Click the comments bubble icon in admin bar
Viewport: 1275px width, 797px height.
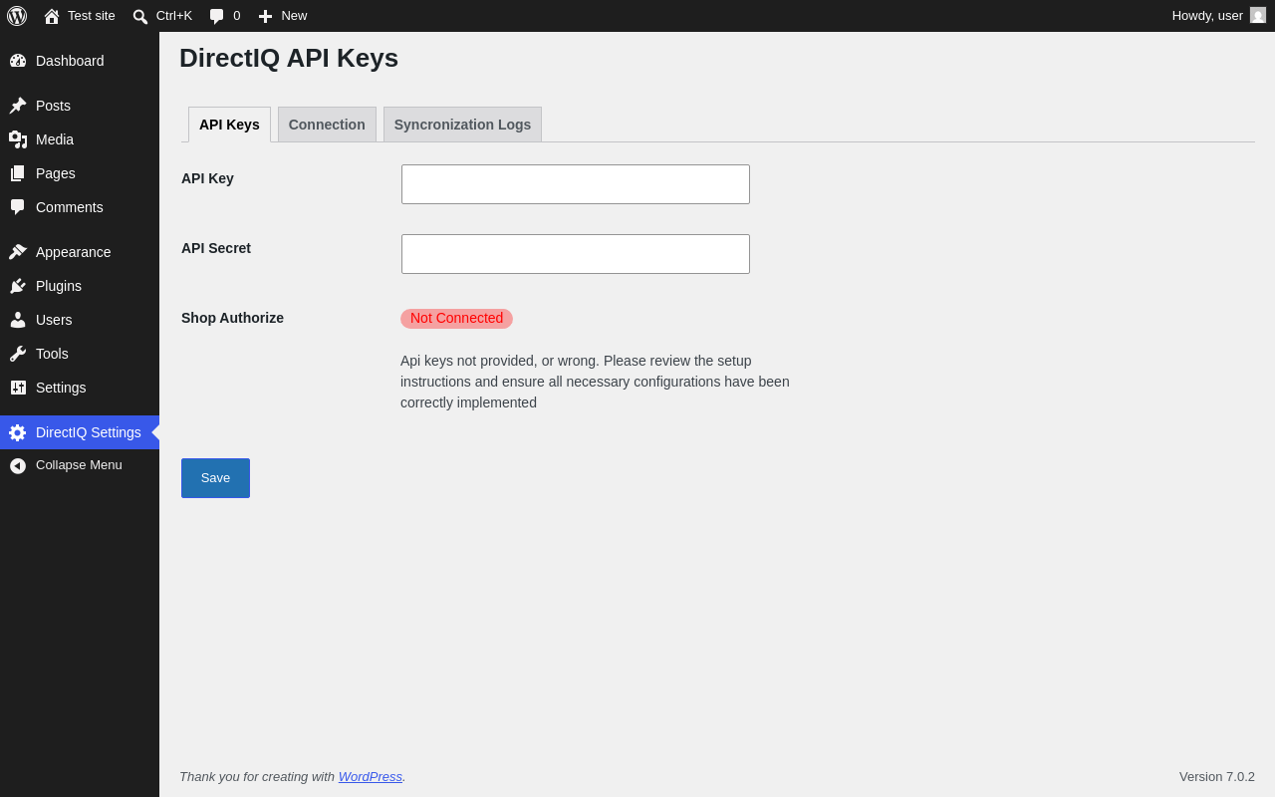(217, 16)
